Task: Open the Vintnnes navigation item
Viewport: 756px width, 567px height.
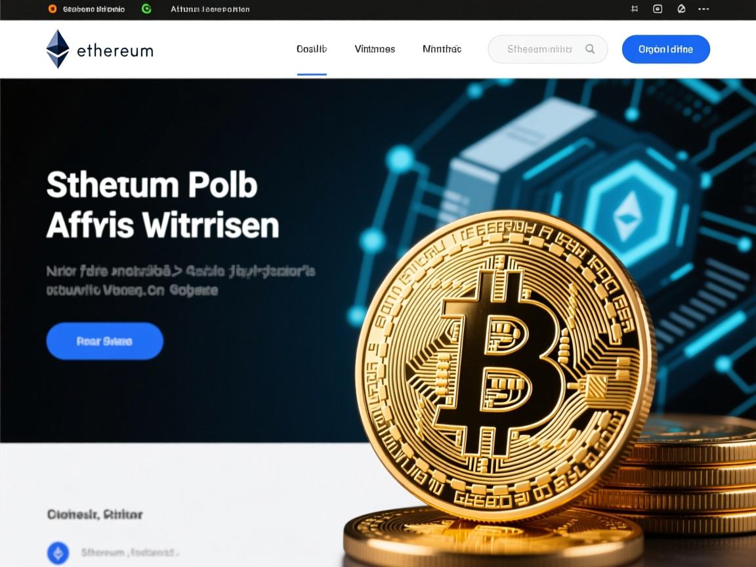Action: 375,49
